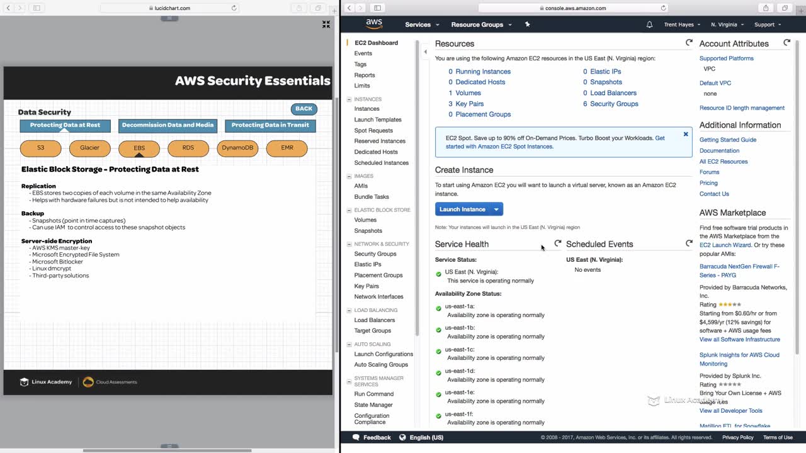
Task: Go forward in the Lucidchart Safari window
Action: (21, 8)
